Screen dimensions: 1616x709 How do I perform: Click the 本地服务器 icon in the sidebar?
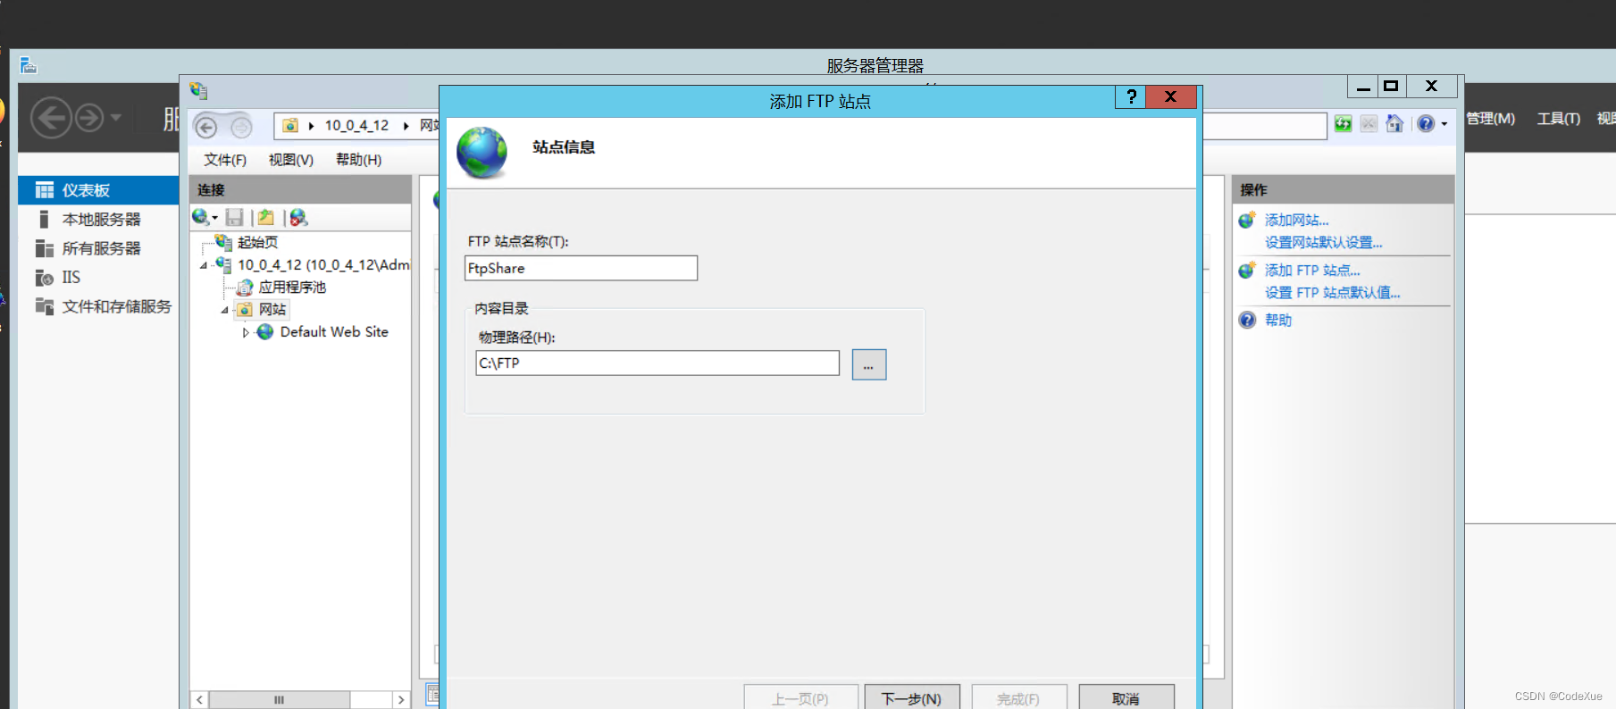click(x=44, y=219)
